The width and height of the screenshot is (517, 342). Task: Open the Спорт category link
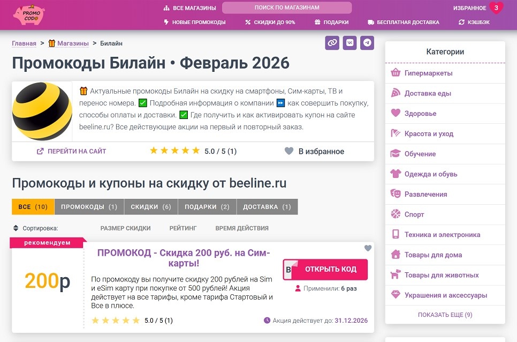coord(414,214)
